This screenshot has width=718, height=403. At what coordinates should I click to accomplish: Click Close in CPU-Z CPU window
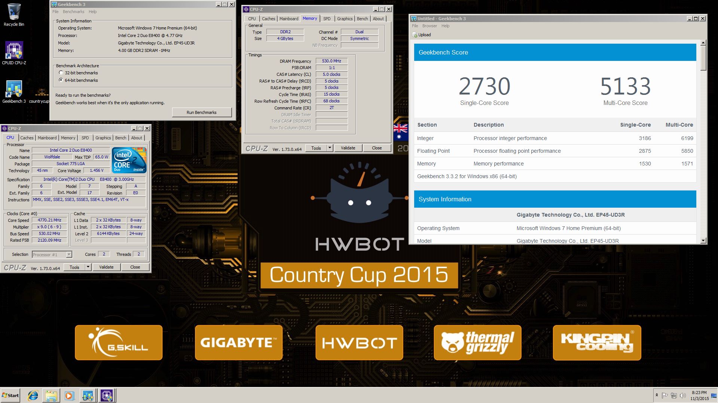click(x=135, y=267)
